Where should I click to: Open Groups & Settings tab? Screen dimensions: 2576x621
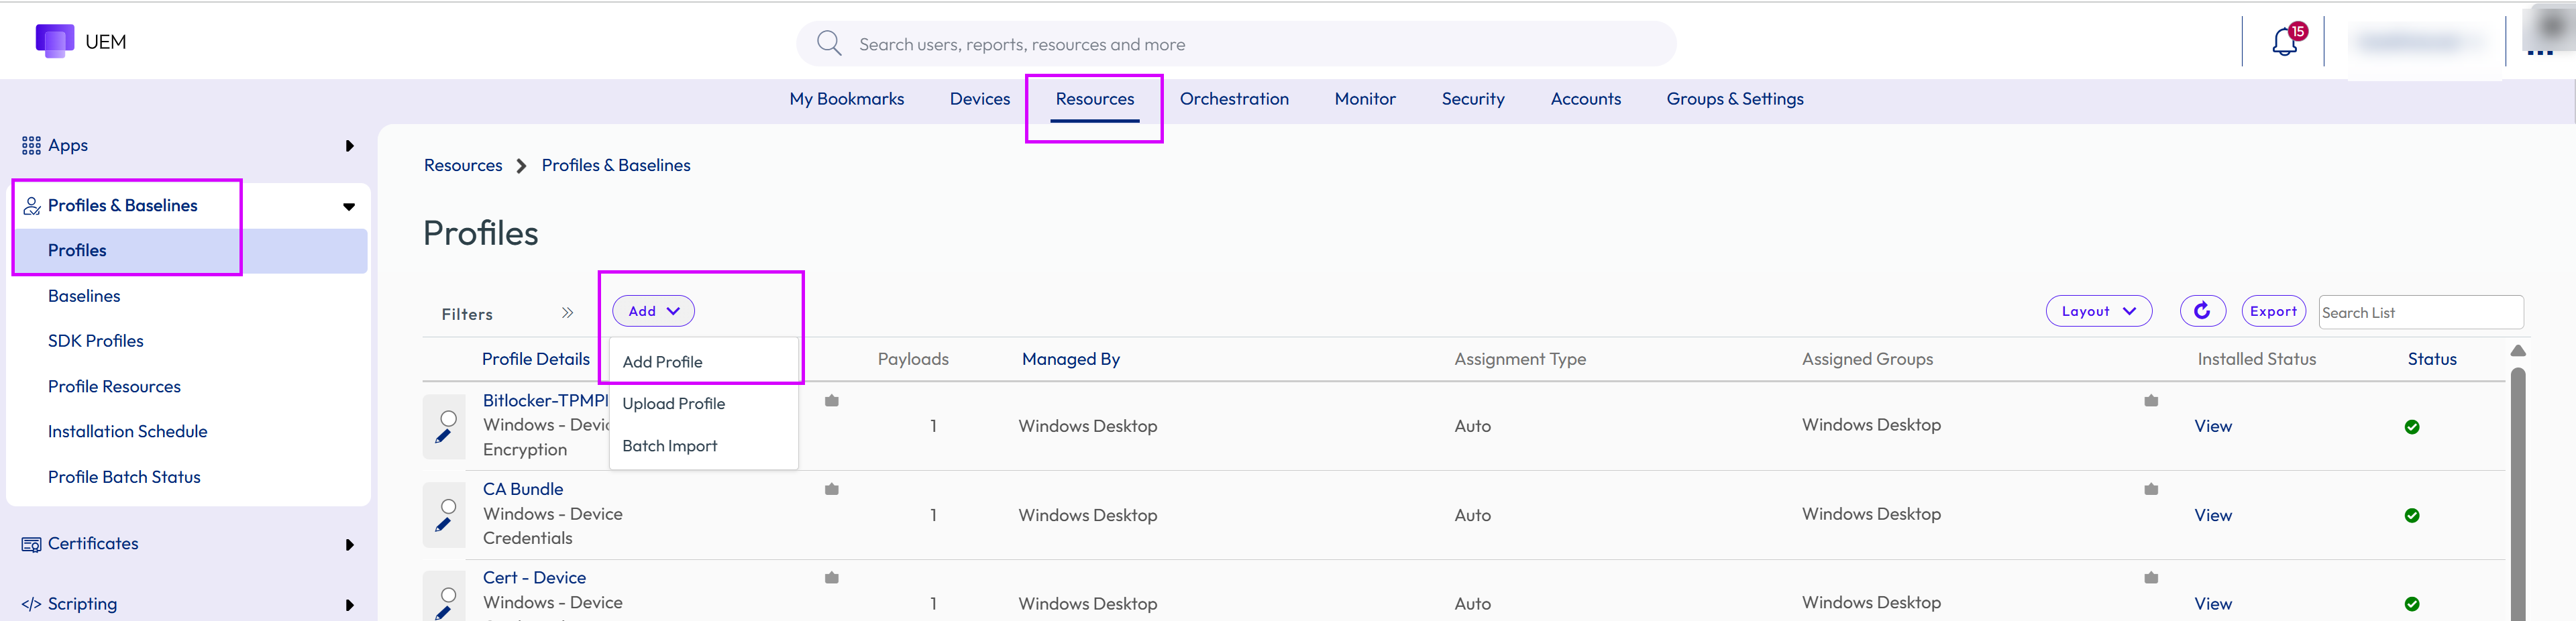[1735, 99]
